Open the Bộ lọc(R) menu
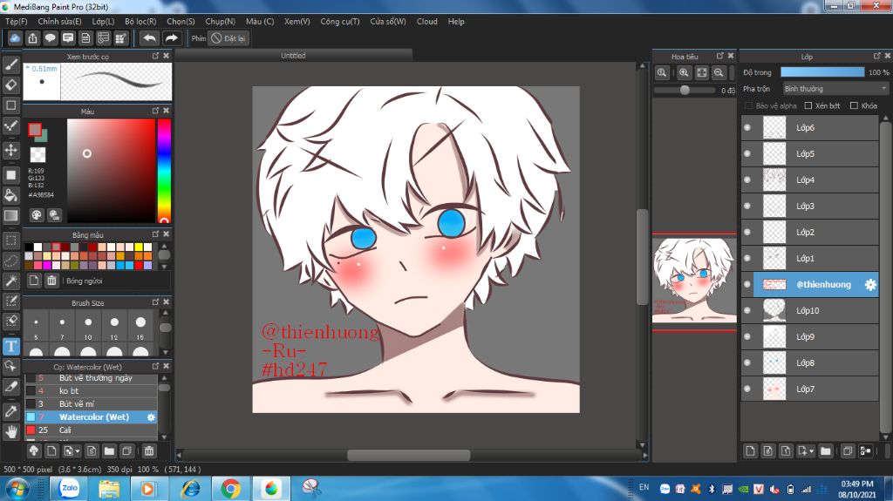Image resolution: width=893 pixels, height=501 pixels. tap(140, 22)
